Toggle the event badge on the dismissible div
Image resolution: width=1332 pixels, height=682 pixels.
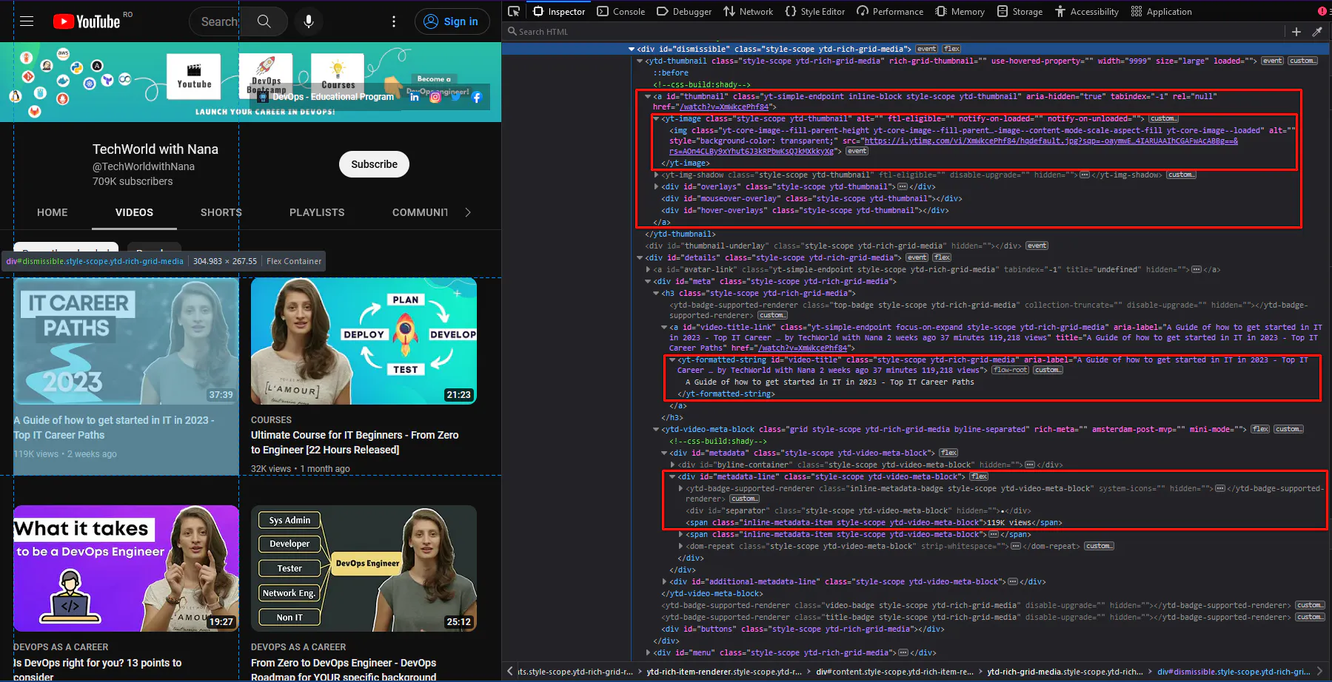tap(926, 49)
